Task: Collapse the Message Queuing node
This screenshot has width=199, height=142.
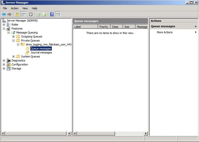Action: coord(9,33)
